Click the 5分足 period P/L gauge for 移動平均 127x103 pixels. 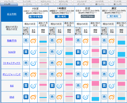43,41
